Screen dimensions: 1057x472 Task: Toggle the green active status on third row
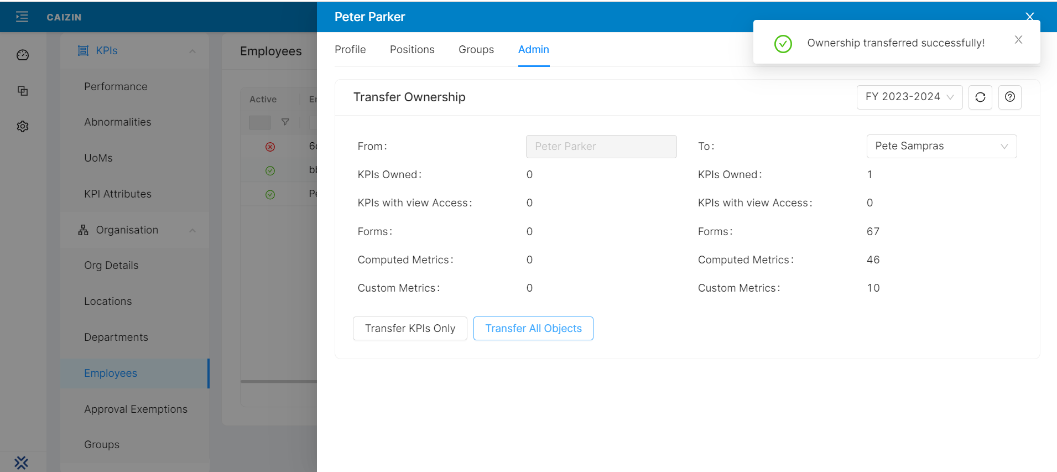pos(270,194)
